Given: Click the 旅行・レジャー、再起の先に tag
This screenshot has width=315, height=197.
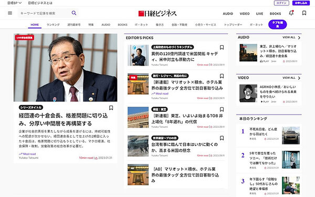Looking at the screenshot, I should (170, 76).
